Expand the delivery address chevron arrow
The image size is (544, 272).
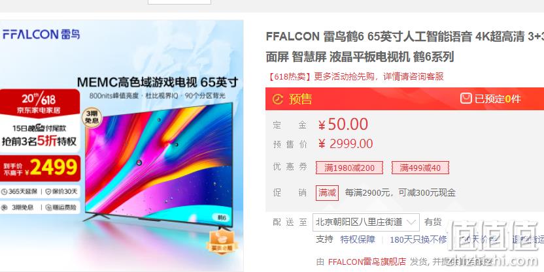pyautogui.click(x=411, y=222)
